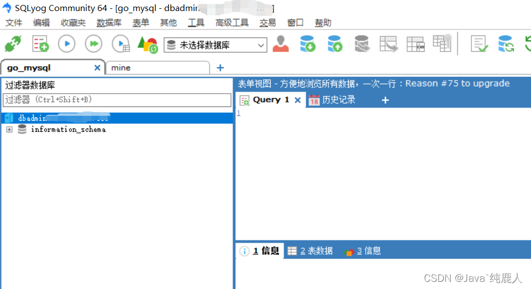The width and height of the screenshot is (531, 289).
Task: Open the 历史记录 history tab
Action: [332, 100]
